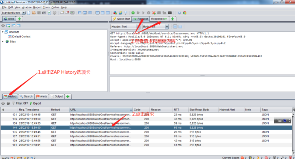The height and width of the screenshot is (160, 296).
Task: Click the Export button in History
Action: [x=35, y=103]
